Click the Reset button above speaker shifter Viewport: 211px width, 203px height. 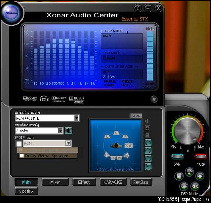(x=136, y=115)
